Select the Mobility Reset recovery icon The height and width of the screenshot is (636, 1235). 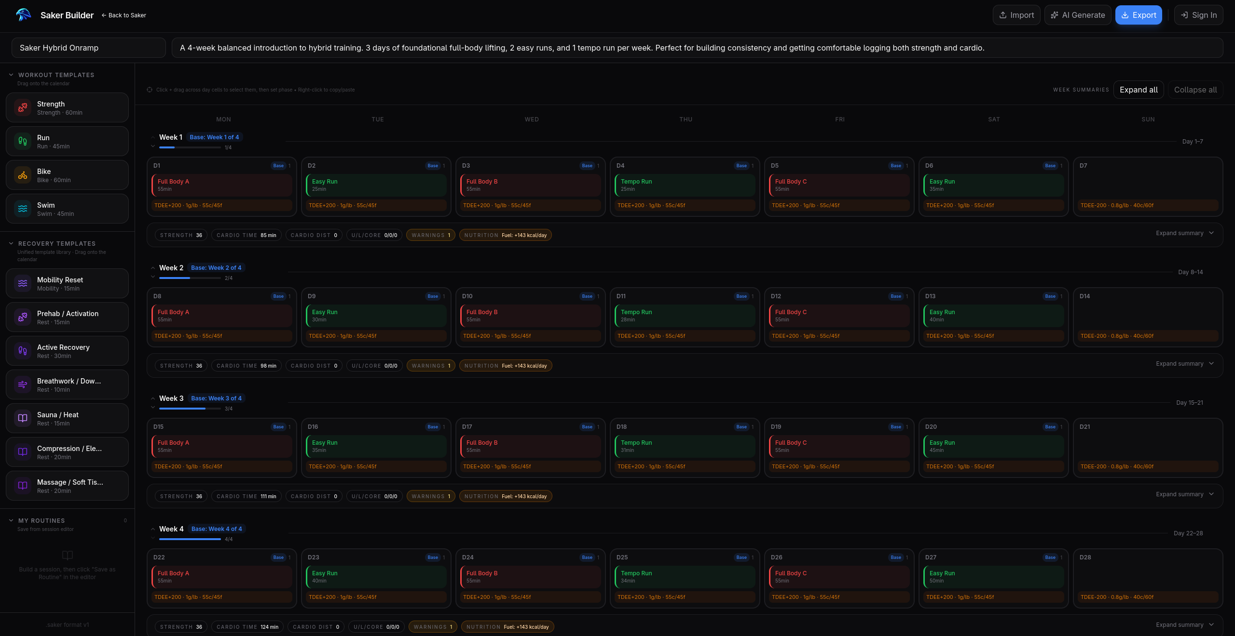pyautogui.click(x=22, y=283)
